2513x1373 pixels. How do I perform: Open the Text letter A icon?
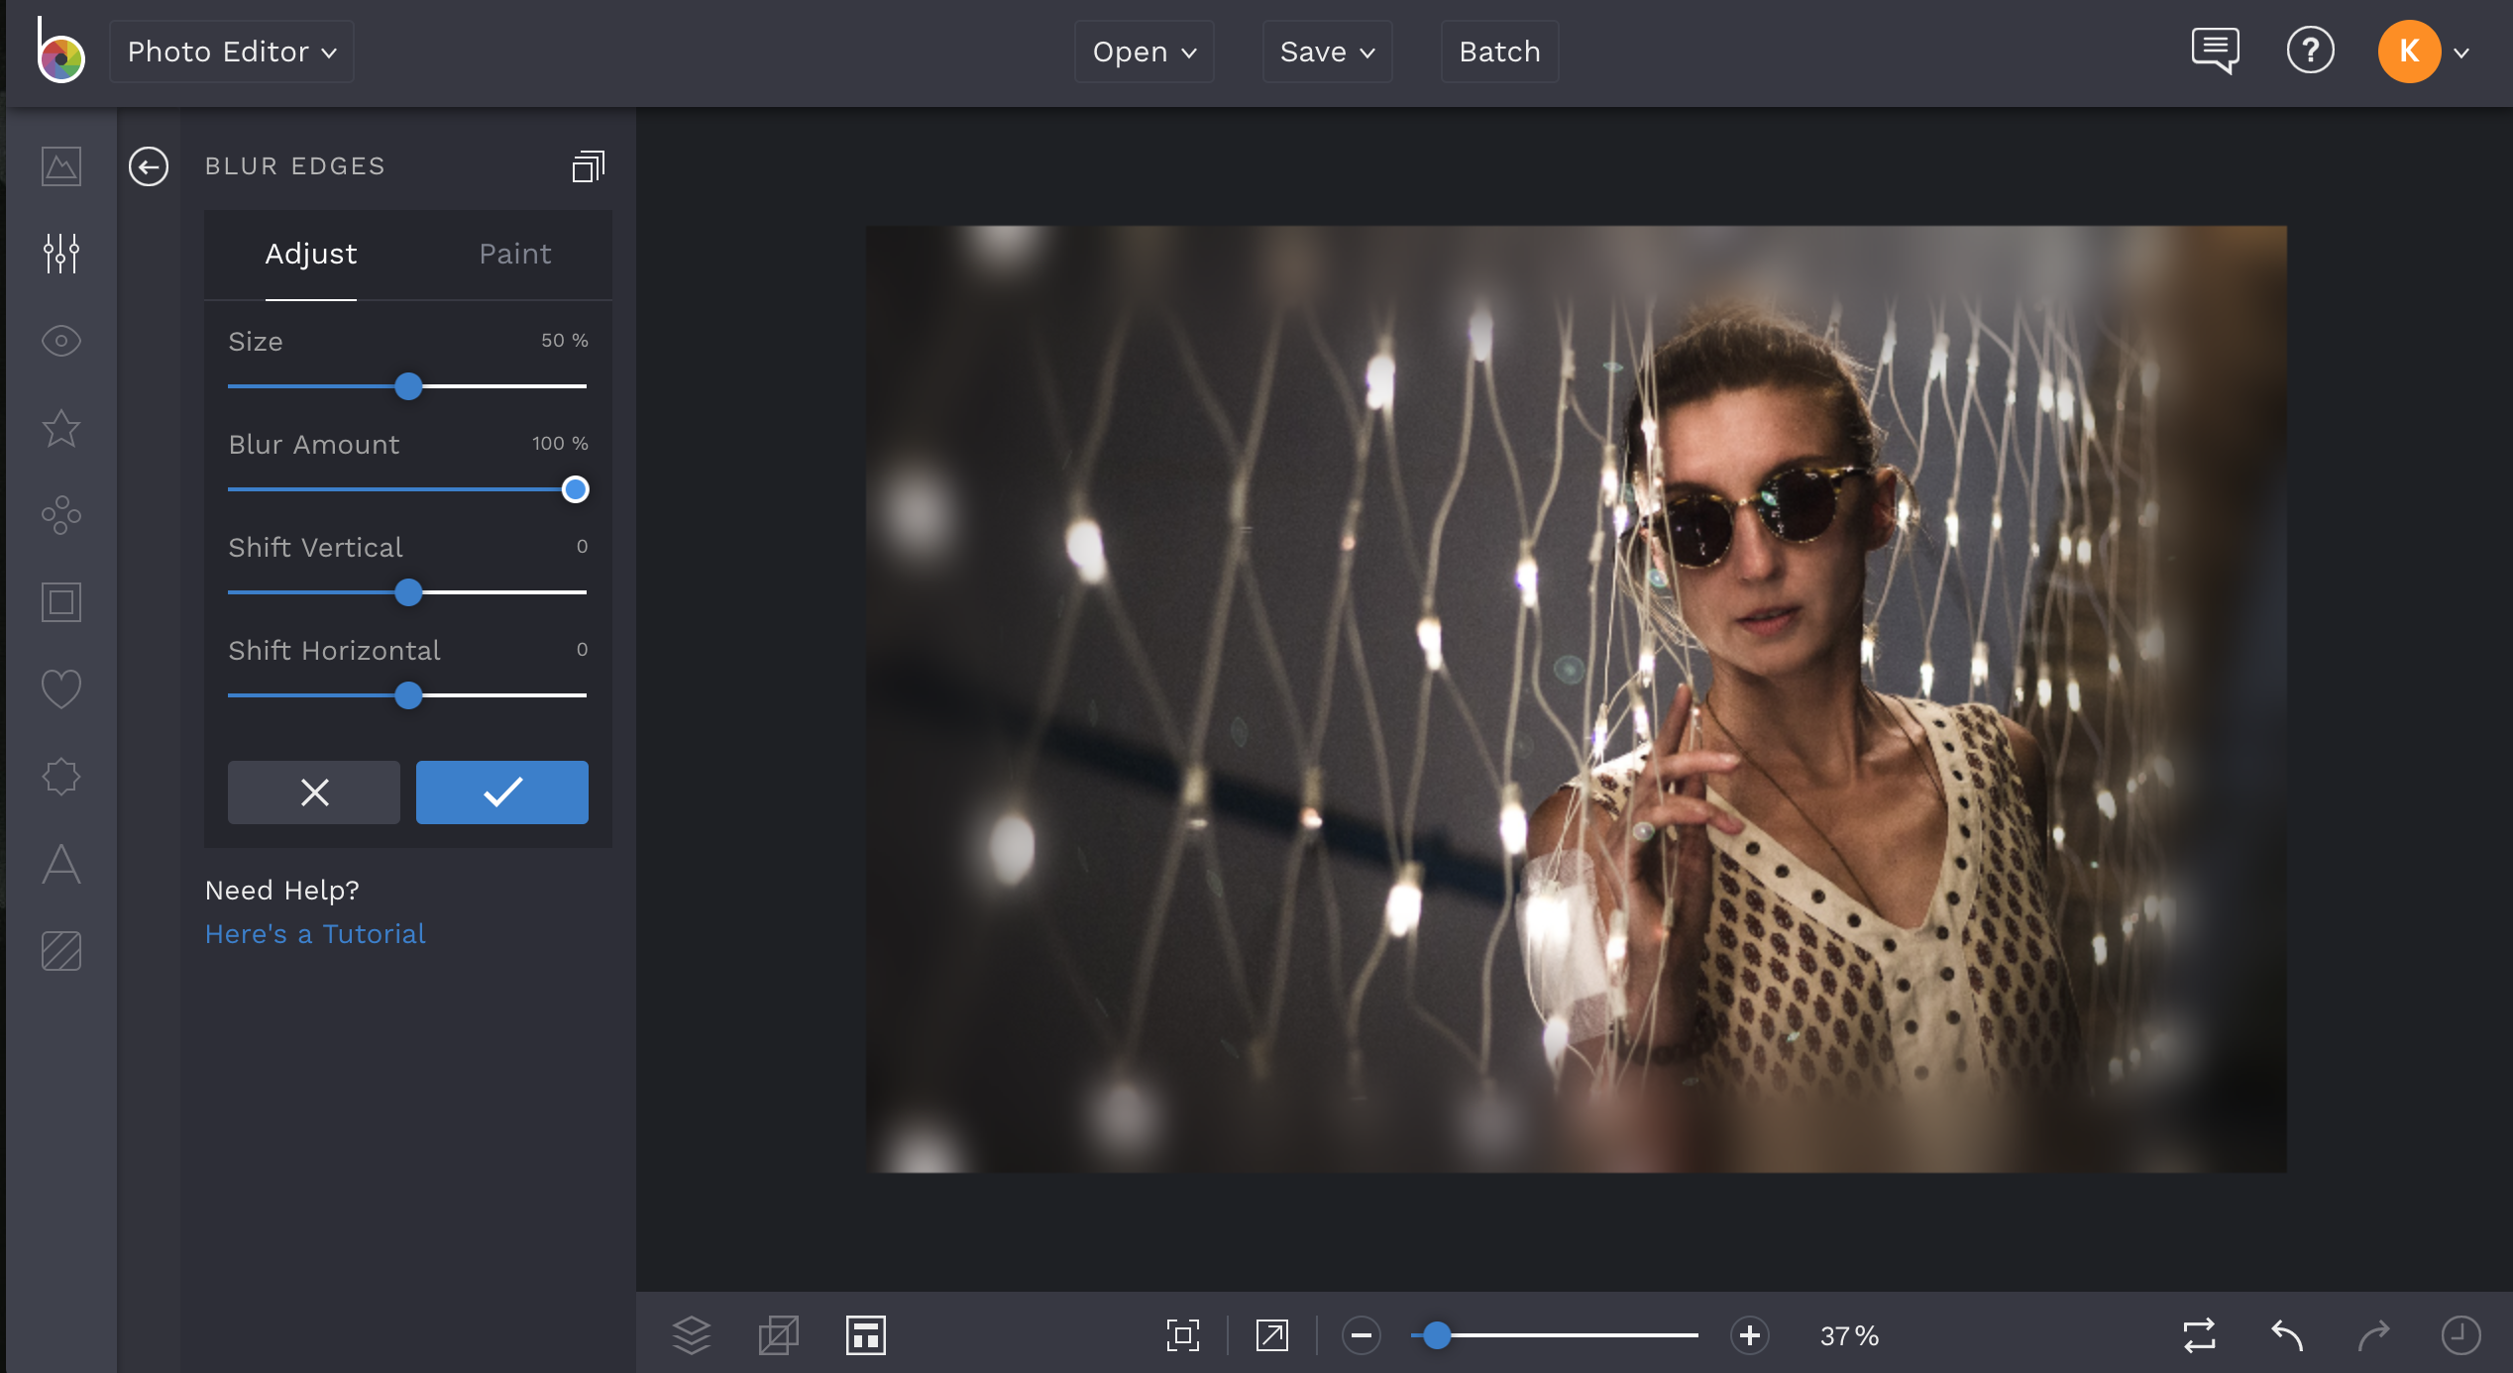click(61, 864)
